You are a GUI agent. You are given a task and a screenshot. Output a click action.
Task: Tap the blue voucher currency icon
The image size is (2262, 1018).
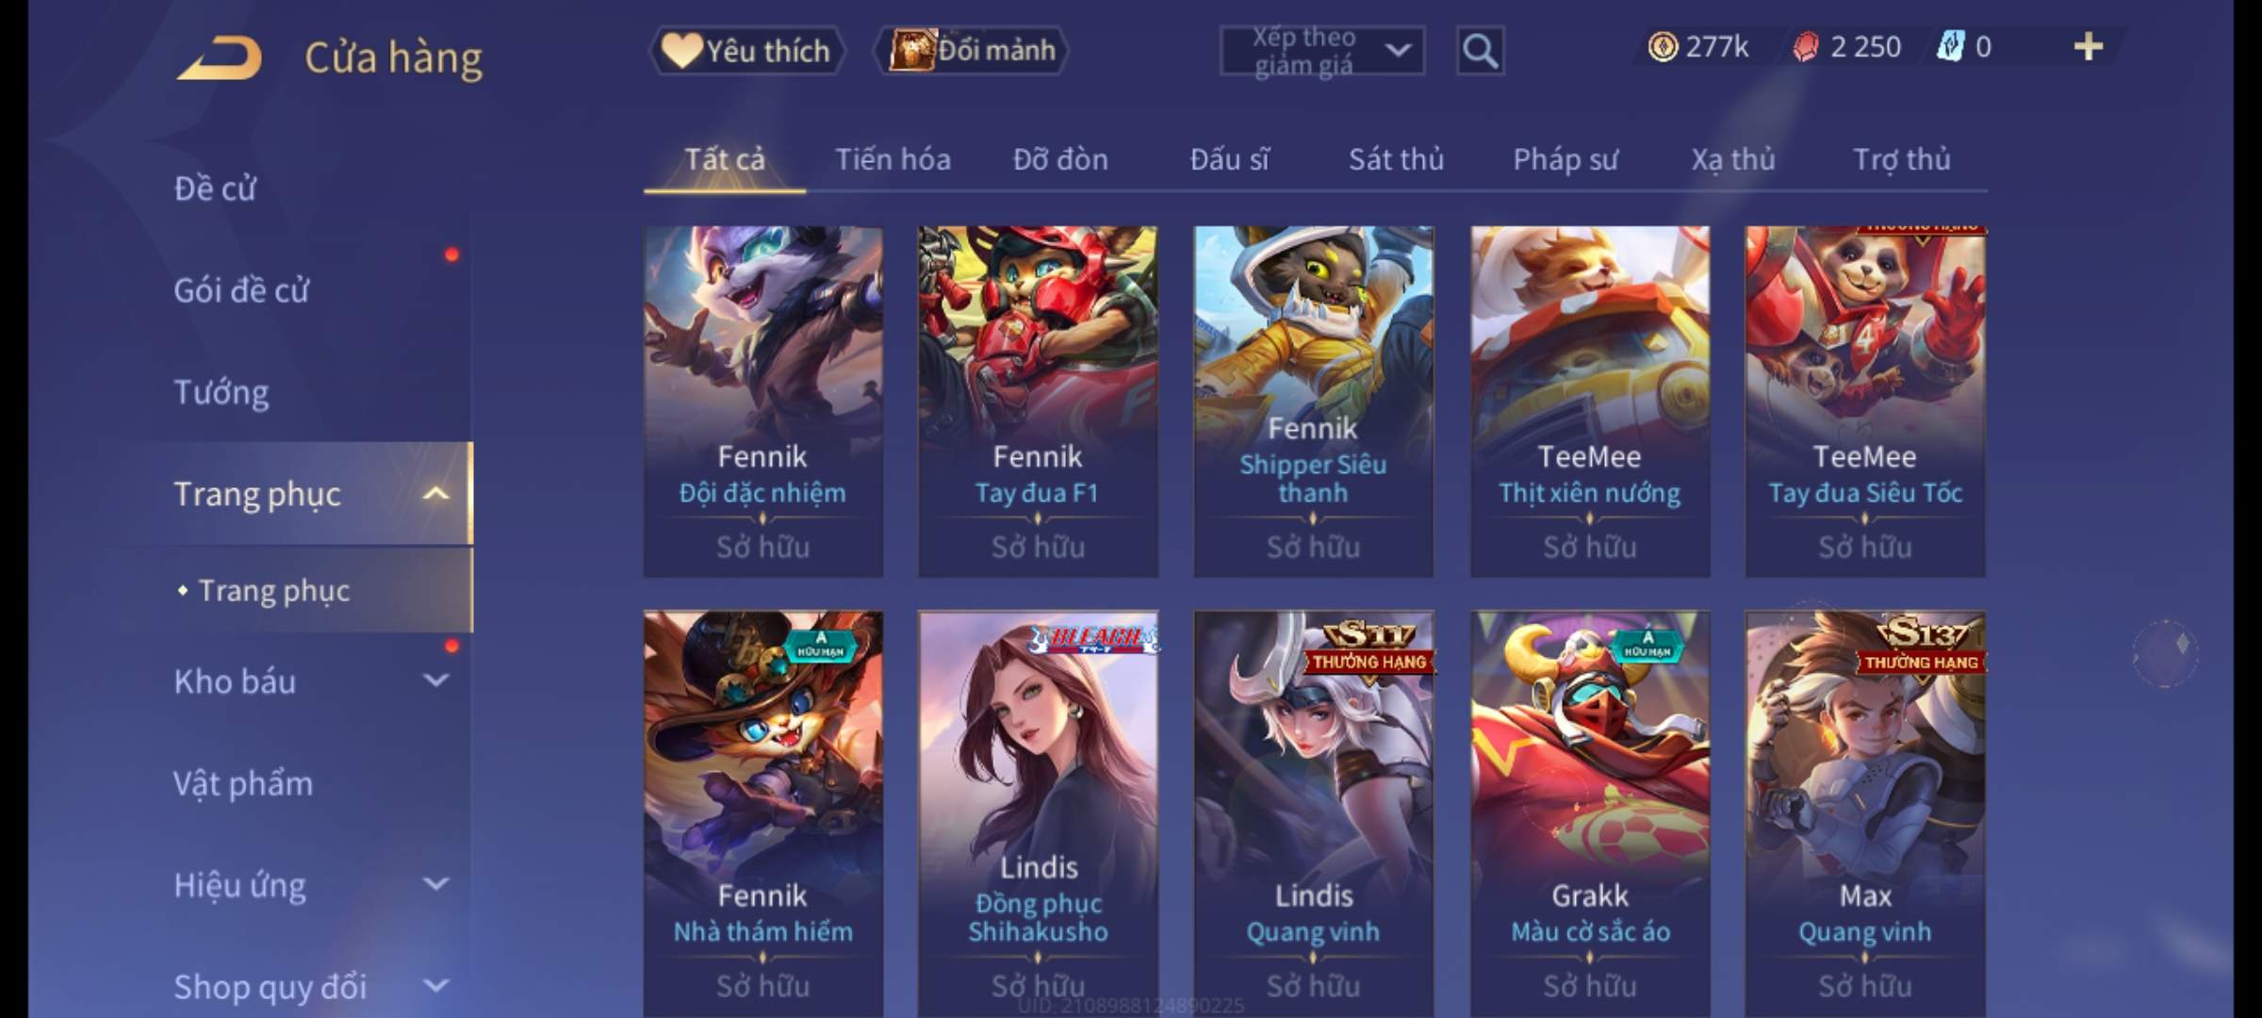point(1949,46)
